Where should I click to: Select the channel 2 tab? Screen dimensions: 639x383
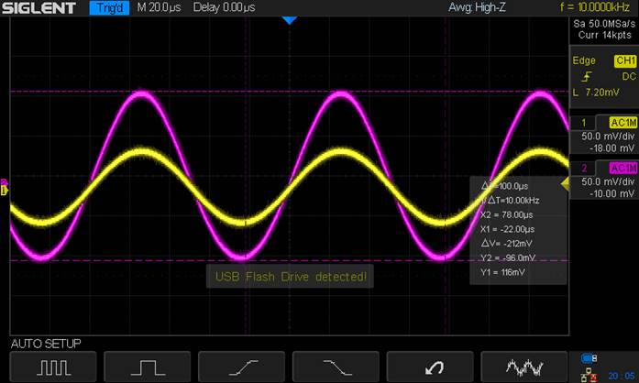(x=584, y=168)
